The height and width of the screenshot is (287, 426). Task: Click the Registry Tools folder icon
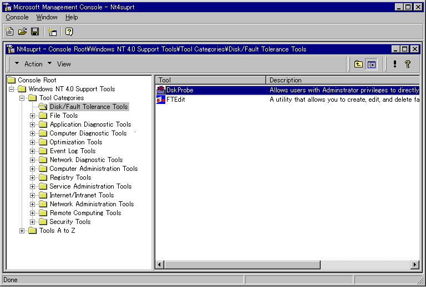(43, 178)
